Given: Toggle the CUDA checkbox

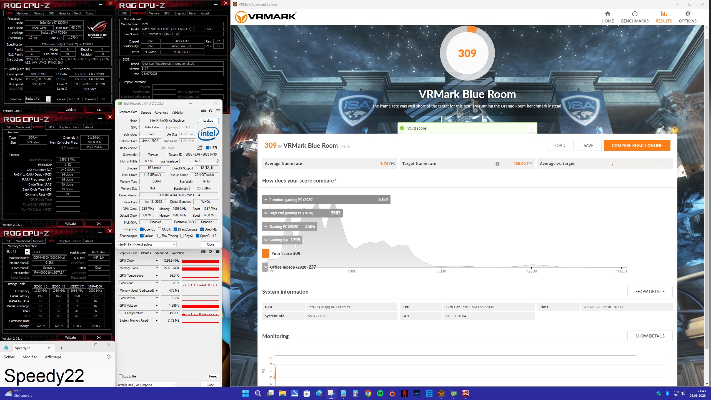Looking at the screenshot, I should 159,229.
